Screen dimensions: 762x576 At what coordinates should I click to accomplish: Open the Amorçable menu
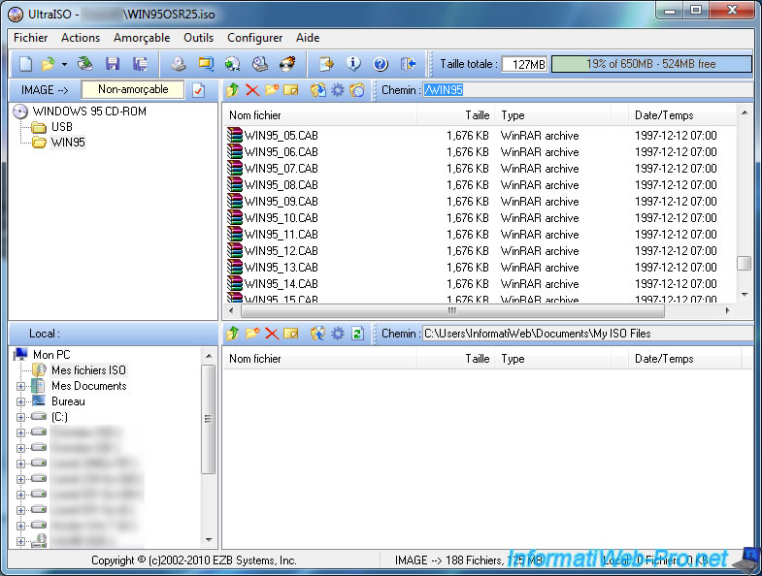pos(142,38)
